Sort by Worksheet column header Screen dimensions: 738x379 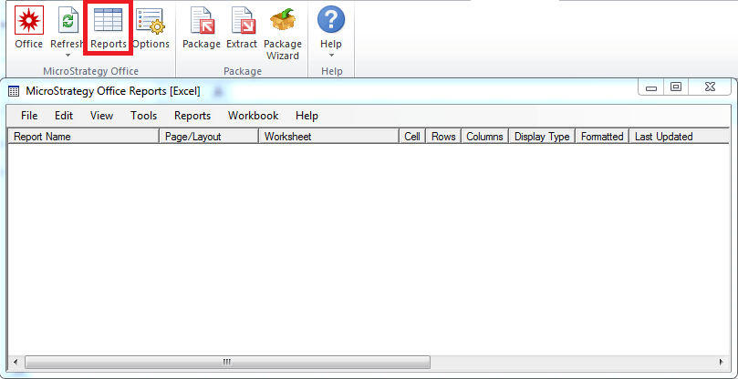tap(329, 137)
